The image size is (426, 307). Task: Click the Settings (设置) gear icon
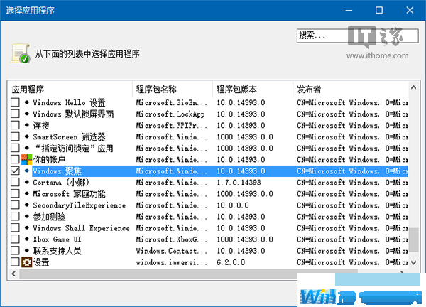click(27, 262)
